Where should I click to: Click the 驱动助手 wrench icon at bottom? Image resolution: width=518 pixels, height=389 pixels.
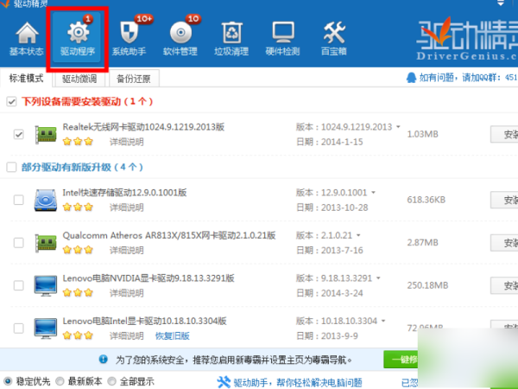tap(224, 382)
